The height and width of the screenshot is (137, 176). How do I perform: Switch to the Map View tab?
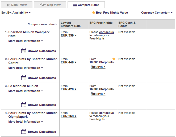pyautogui.click(x=50, y=5)
